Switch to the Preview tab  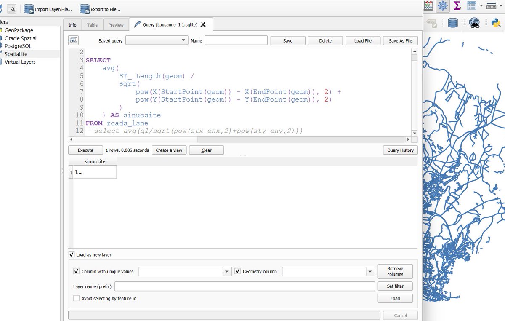point(116,25)
